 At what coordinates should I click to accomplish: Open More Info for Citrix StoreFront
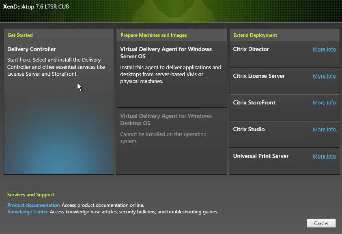pos(324,103)
